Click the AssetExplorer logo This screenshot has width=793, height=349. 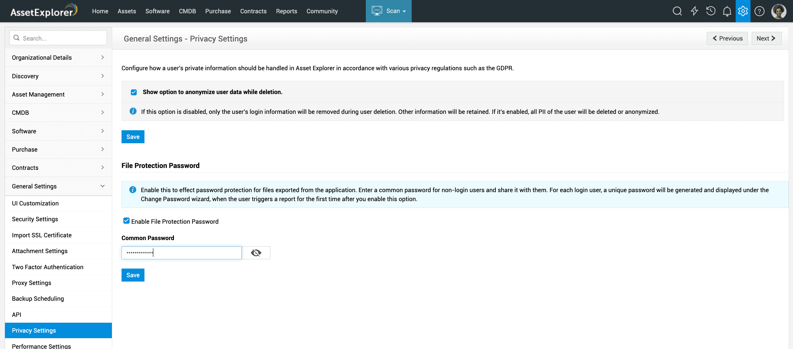[x=44, y=11]
